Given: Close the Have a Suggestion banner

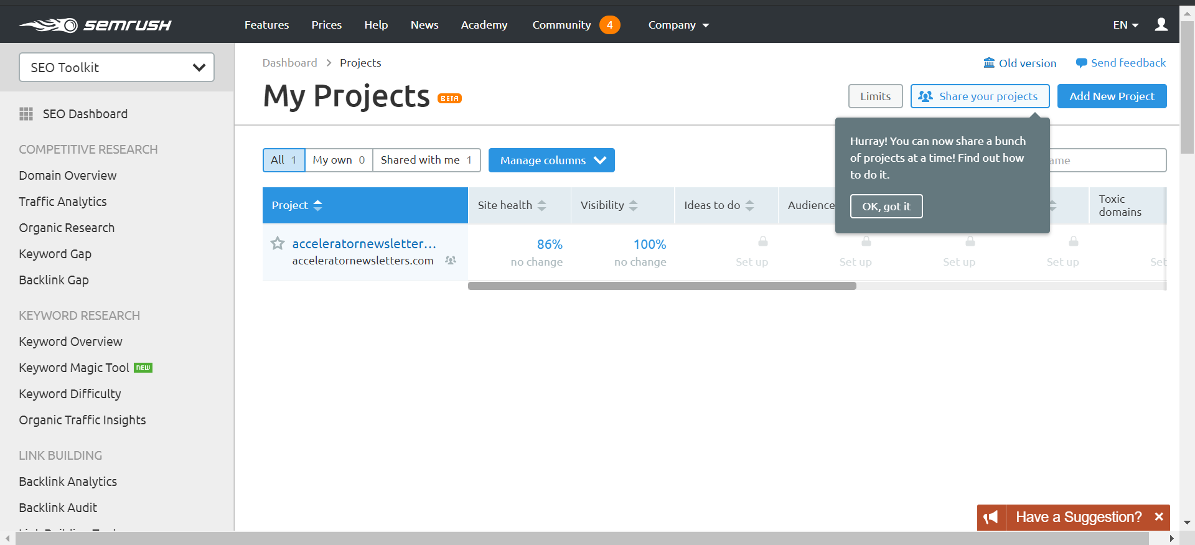Looking at the screenshot, I should (x=1159, y=517).
